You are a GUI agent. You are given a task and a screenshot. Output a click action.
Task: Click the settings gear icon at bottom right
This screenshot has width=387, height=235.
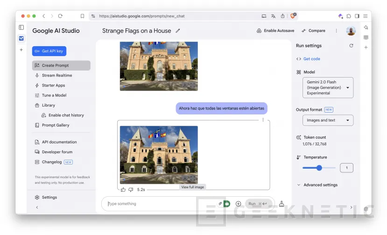tap(366, 209)
